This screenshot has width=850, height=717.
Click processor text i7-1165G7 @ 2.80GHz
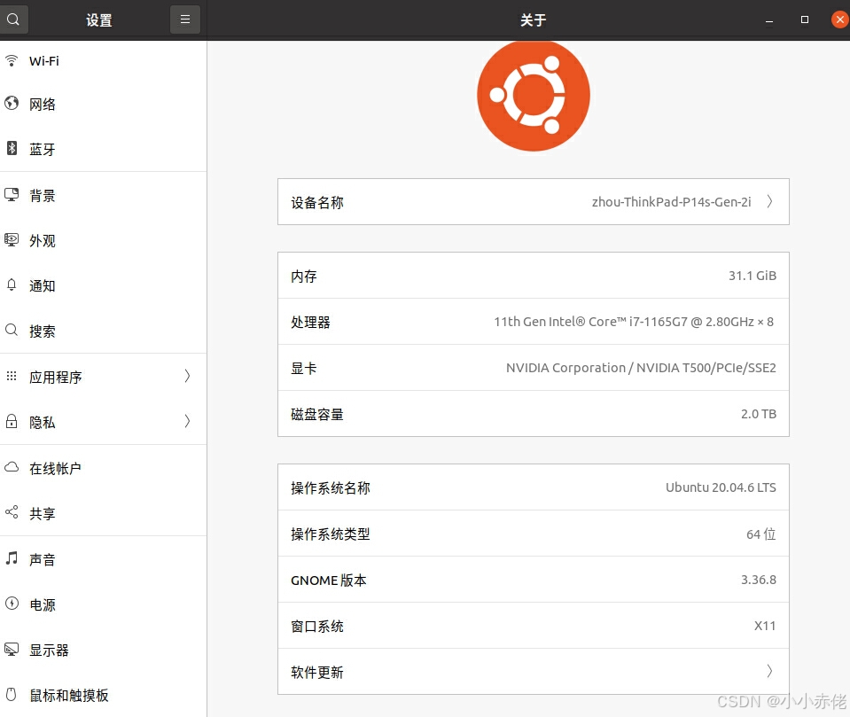tap(691, 322)
